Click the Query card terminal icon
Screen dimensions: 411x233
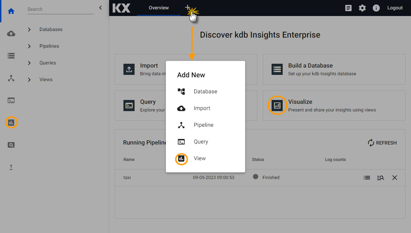[x=129, y=106]
